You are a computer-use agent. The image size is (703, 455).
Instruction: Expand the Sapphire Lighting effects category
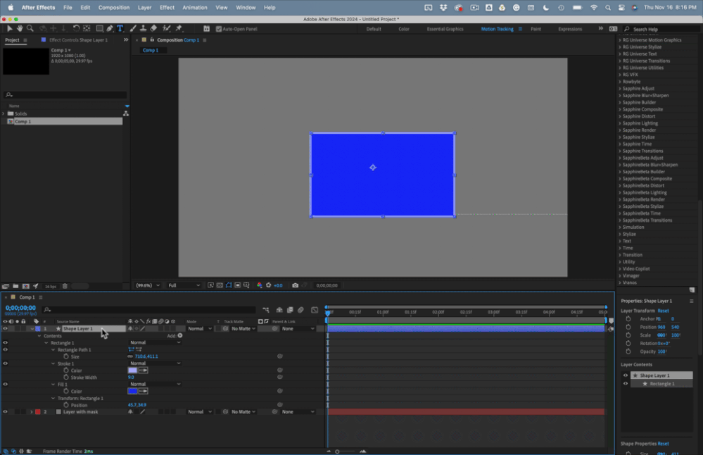pos(619,123)
